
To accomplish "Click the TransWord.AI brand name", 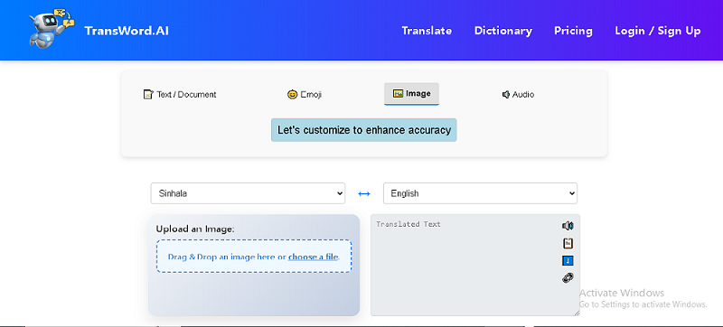I will tap(127, 31).
